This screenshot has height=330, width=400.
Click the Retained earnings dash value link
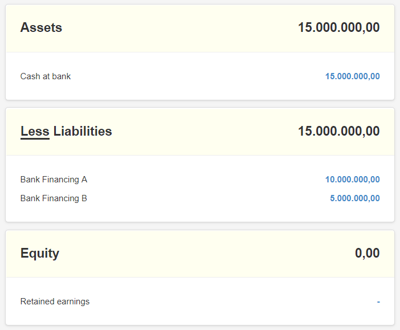coord(378,302)
